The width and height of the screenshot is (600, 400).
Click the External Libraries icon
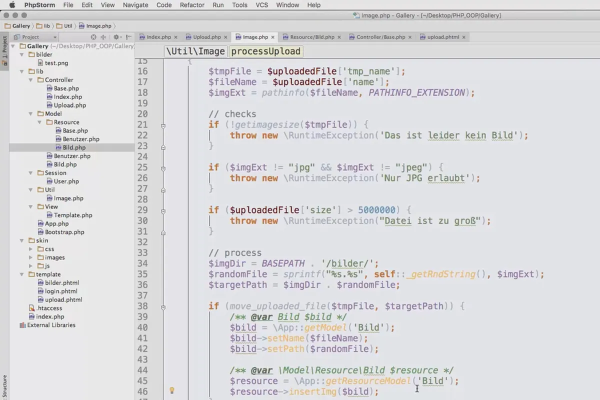click(22, 325)
